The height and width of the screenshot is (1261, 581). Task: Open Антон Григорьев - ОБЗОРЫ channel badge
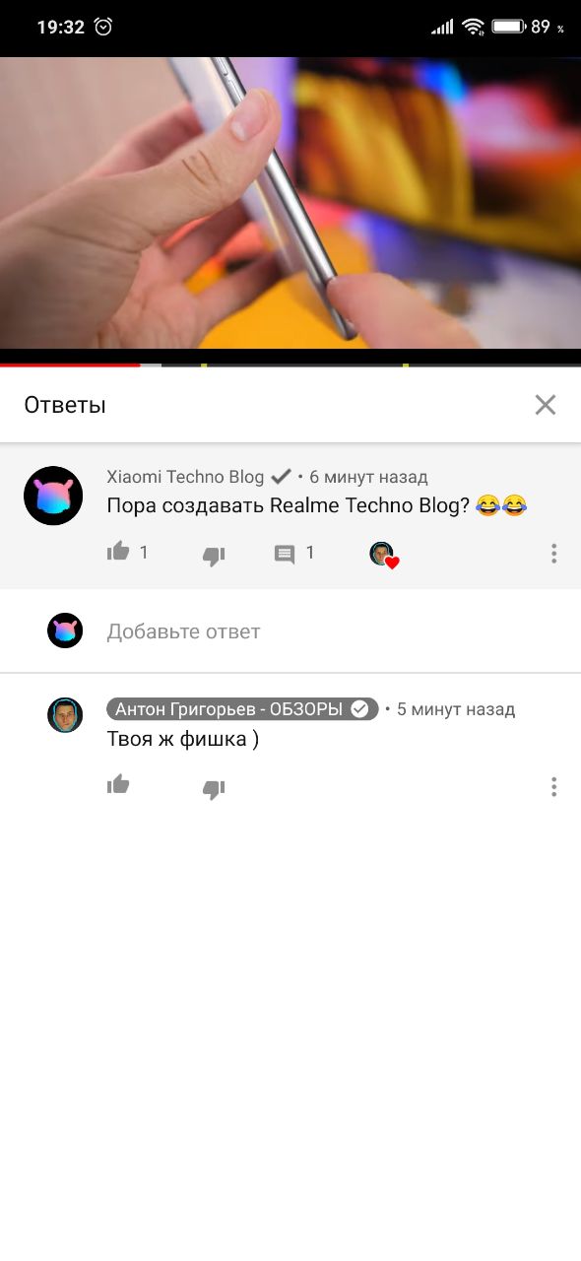tap(242, 709)
